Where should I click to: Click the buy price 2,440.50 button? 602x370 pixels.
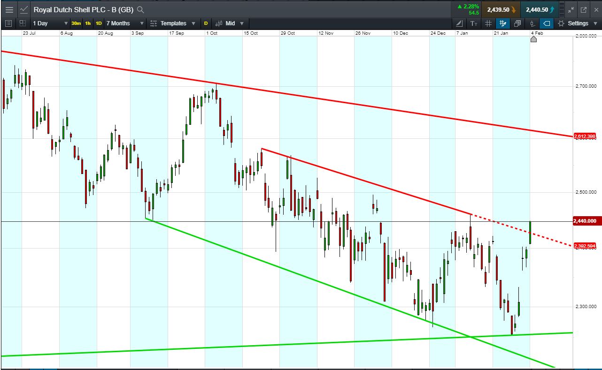pyautogui.click(x=540, y=9)
